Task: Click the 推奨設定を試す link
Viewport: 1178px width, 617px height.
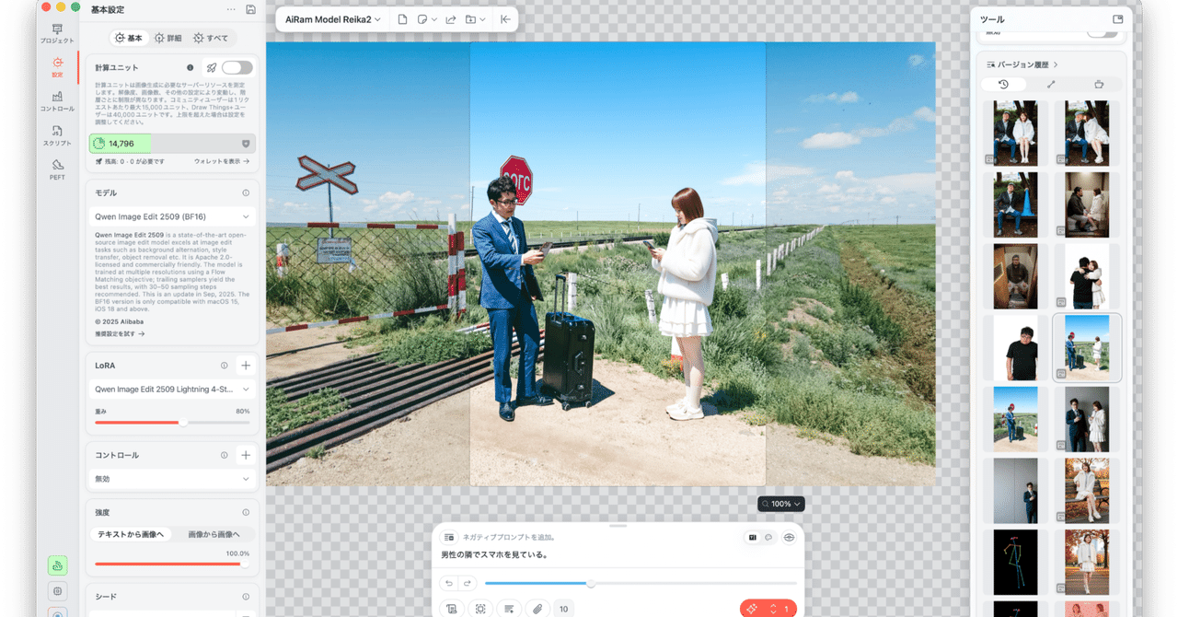Action: [x=120, y=334]
